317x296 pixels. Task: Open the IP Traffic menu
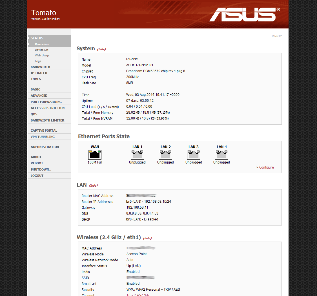pos(50,73)
